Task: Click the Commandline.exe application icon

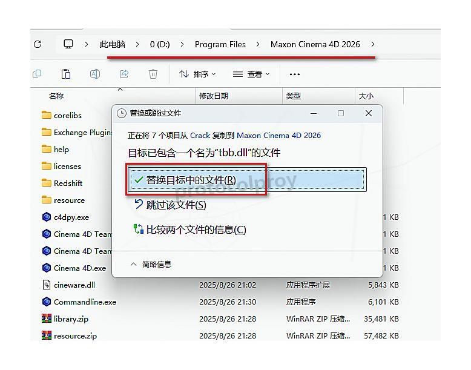Action: (46, 302)
